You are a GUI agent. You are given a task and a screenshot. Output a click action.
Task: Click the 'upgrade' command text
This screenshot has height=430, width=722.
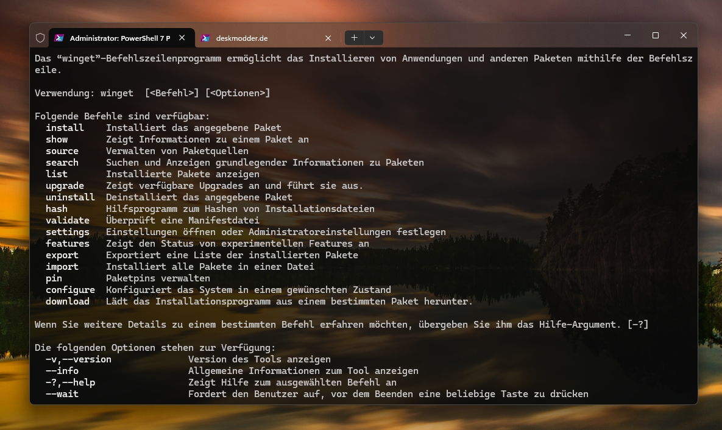click(x=65, y=186)
